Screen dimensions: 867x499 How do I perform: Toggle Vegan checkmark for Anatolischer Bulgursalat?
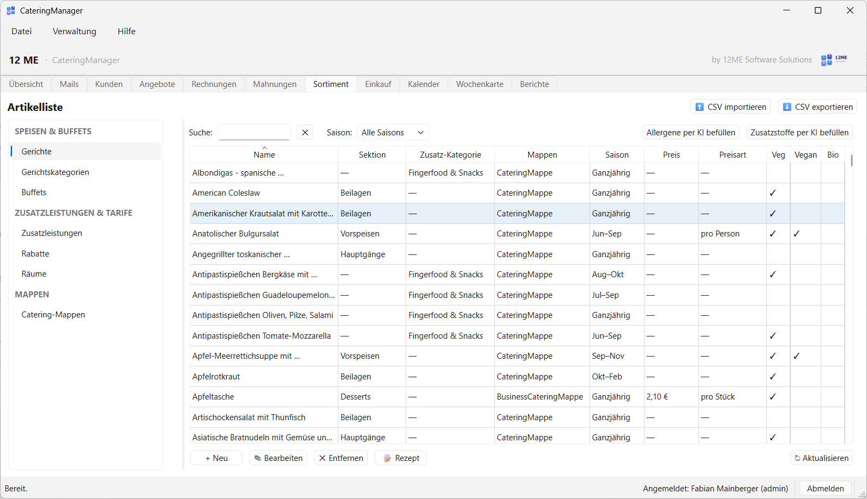click(x=796, y=234)
